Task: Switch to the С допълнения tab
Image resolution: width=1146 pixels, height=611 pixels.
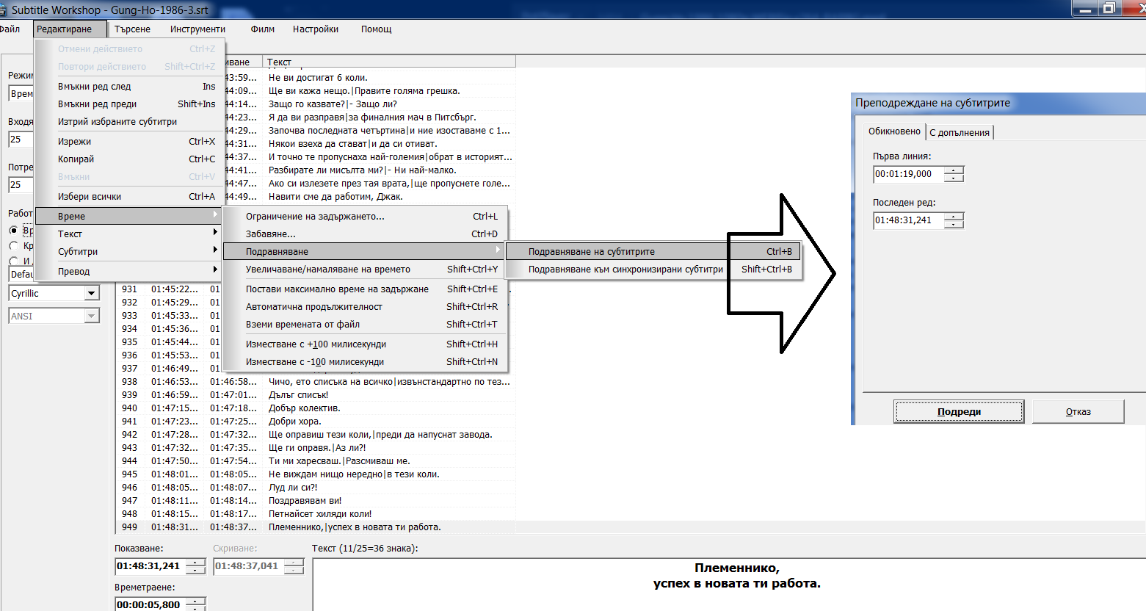Action: 960,133
